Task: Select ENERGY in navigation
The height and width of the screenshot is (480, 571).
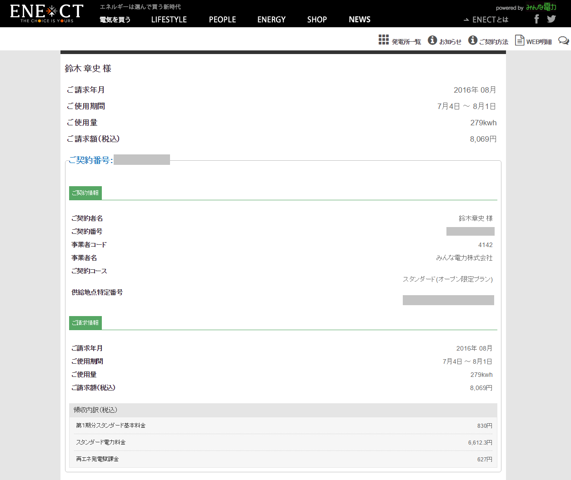Action: click(x=271, y=20)
